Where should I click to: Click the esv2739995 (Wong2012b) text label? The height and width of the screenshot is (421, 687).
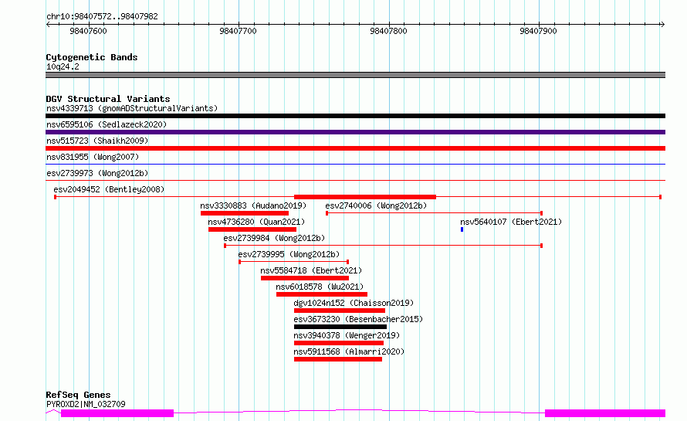[289, 254]
